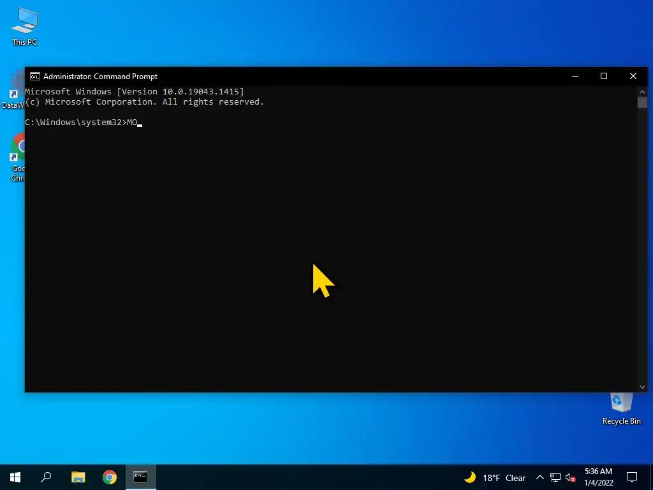Viewport: 653px width, 490px height.
Task: Click the Command Prompt scrollbar thumb
Action: tap(642, 103)
